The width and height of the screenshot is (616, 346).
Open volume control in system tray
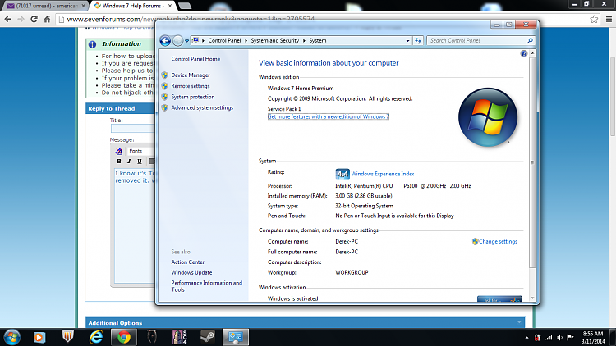[x=559, y=337]
